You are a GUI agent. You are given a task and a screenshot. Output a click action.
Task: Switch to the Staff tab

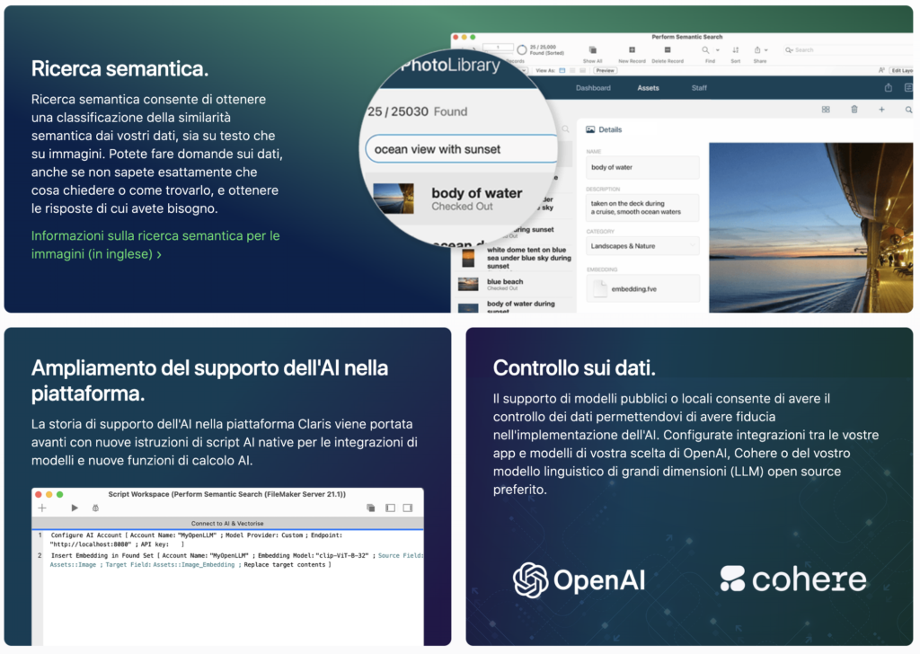(x=699, y=88)
